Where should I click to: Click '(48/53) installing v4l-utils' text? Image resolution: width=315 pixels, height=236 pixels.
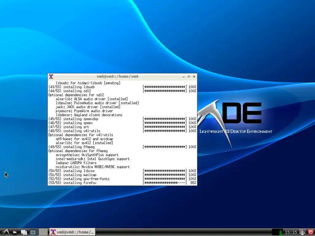pyautogui.click(x=74, y=131)
